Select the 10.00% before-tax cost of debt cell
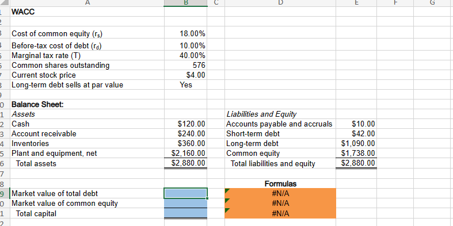The height and width of the screenshot is (226, 453). 186,45
